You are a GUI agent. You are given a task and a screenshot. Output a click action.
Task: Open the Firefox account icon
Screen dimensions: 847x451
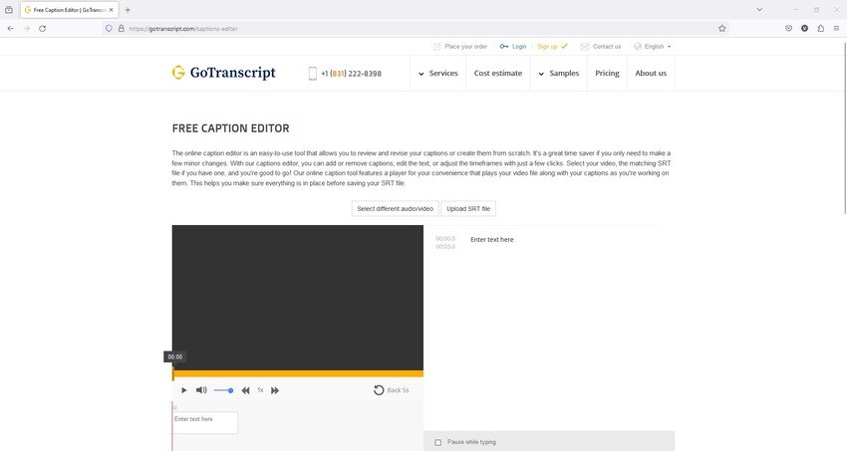(x=805, y=29)
